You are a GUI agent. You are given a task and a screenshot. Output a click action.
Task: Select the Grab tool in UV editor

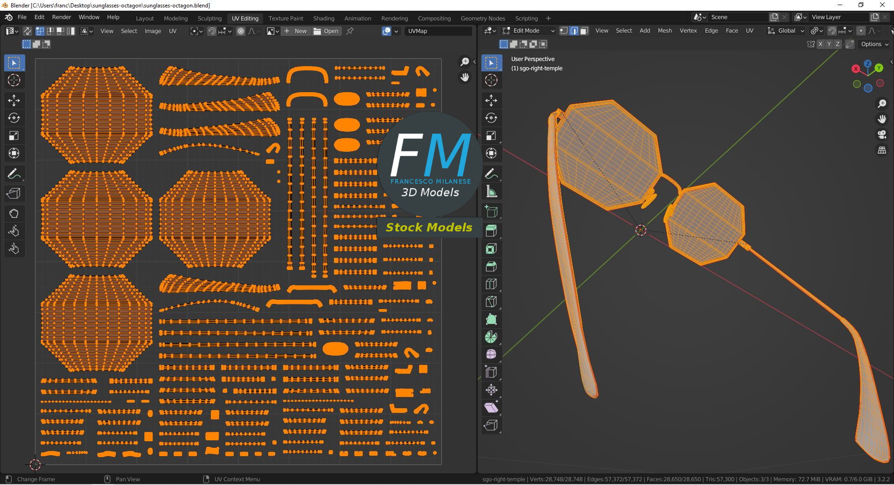pyautogui.click(x=14, y=214)
